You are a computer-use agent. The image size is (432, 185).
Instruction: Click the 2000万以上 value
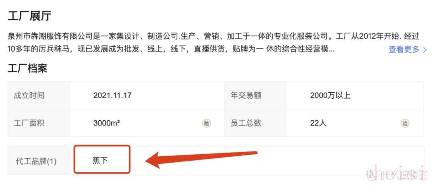330,95
